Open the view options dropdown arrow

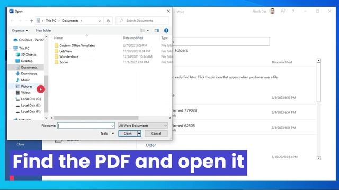pyautogui.click(x=148, y=31)
